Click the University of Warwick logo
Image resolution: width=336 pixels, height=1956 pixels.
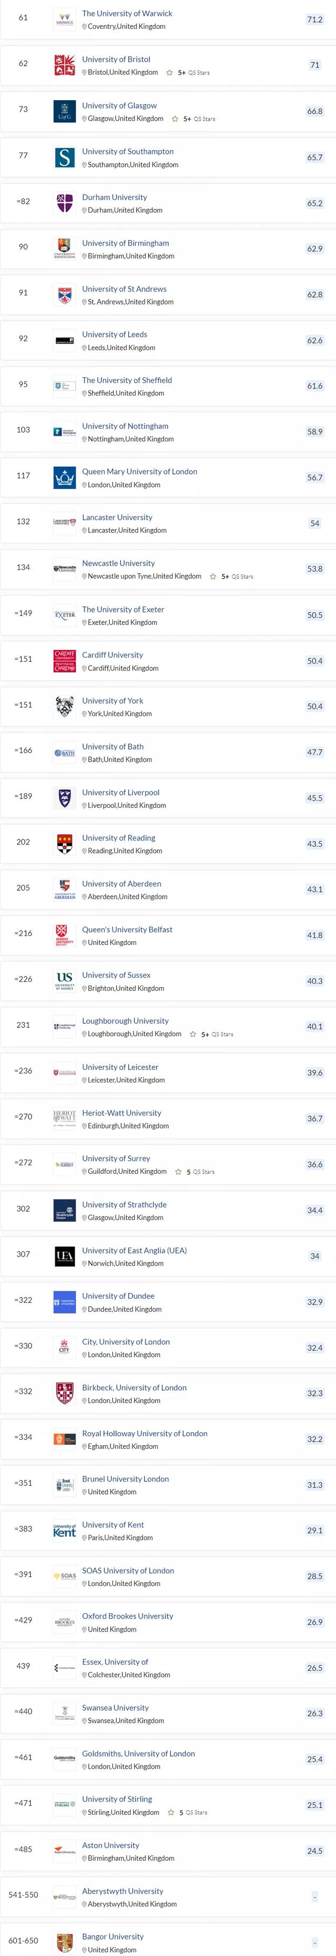tap(65, 20)
